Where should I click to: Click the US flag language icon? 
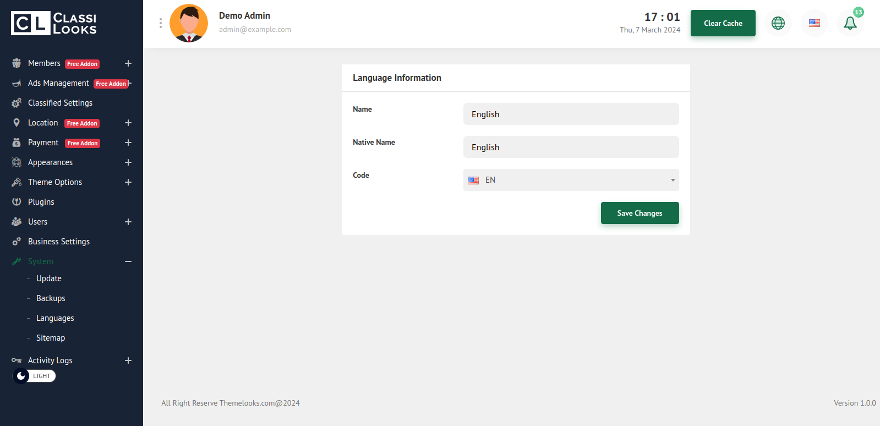[x=814, y=23]
